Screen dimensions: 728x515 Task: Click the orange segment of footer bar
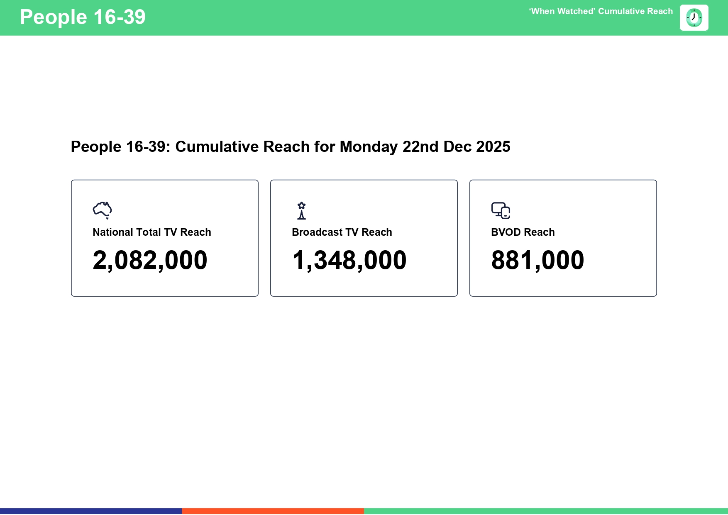(273, 511)
